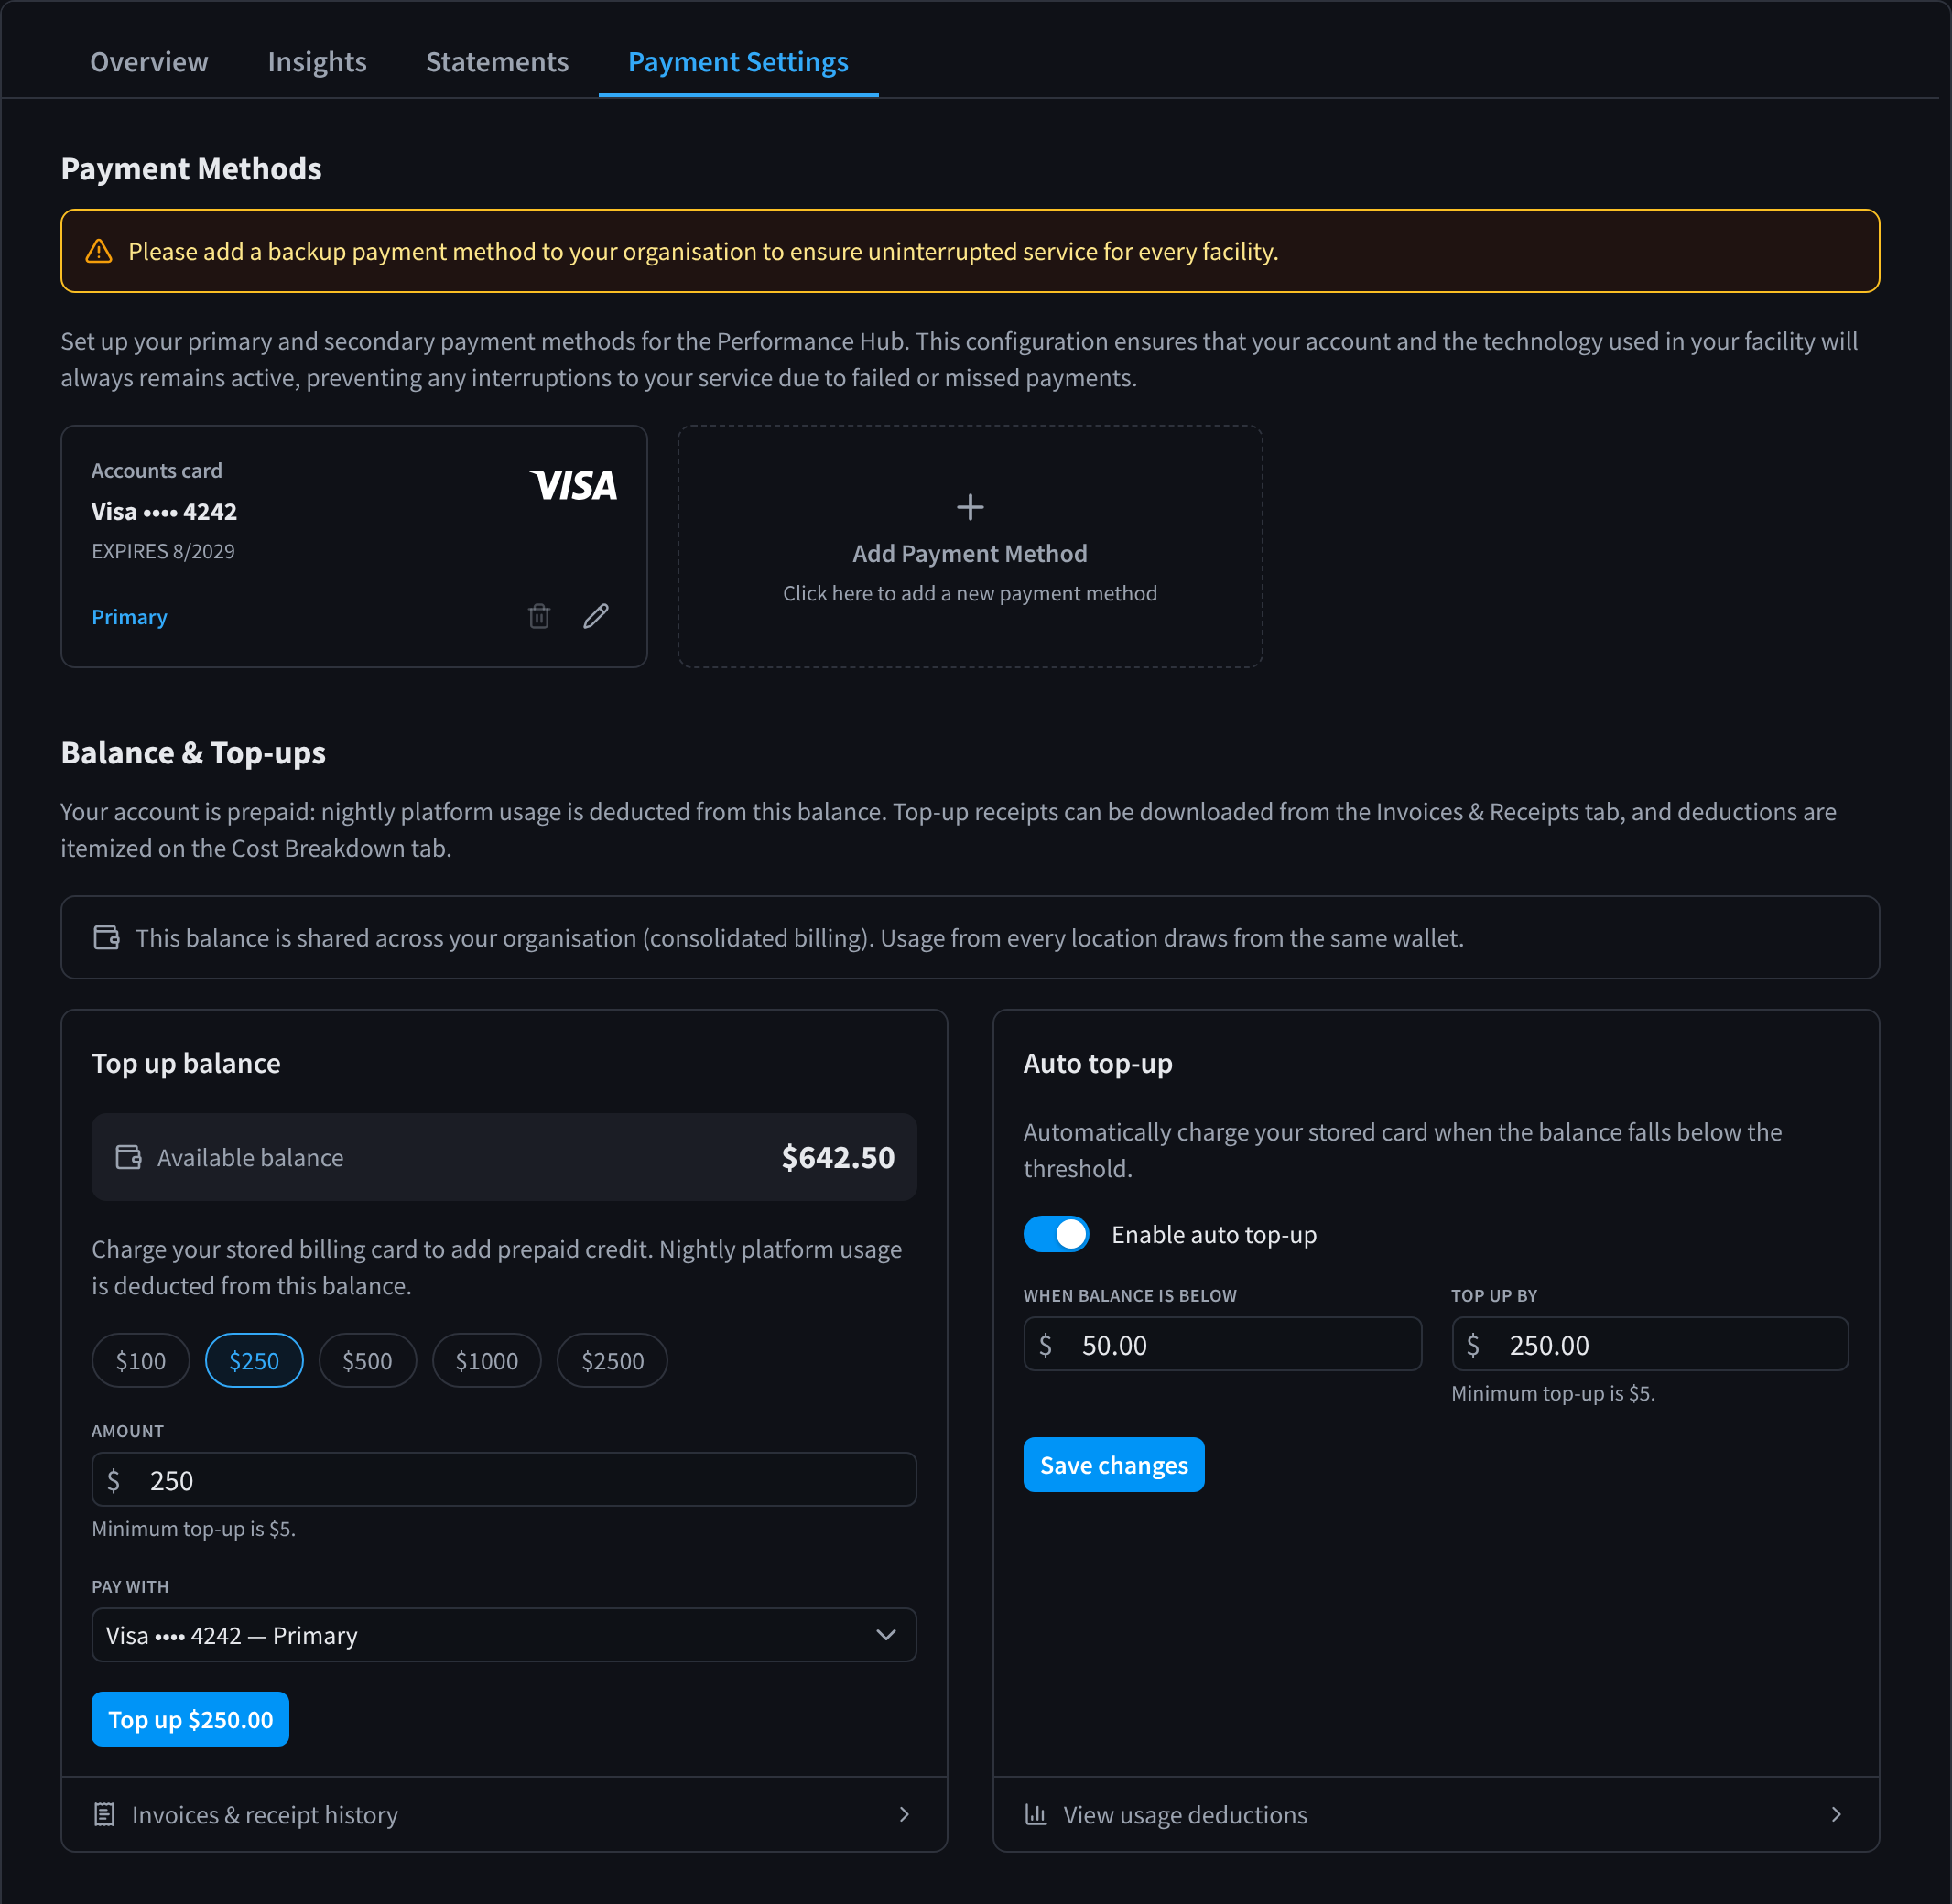Edit the Visa 4242 card with pencil icon

coord(596,616)
